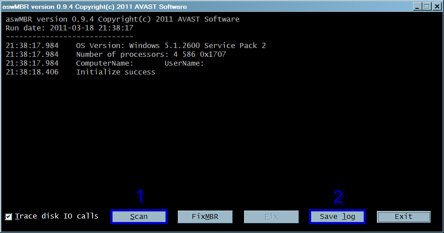This screenshot has width=444, height=233.
Task: Click the console header 'aswMBR version 0.9.4 Copyright(c) 2011 AVAST Software'
Action: [123, 19]
